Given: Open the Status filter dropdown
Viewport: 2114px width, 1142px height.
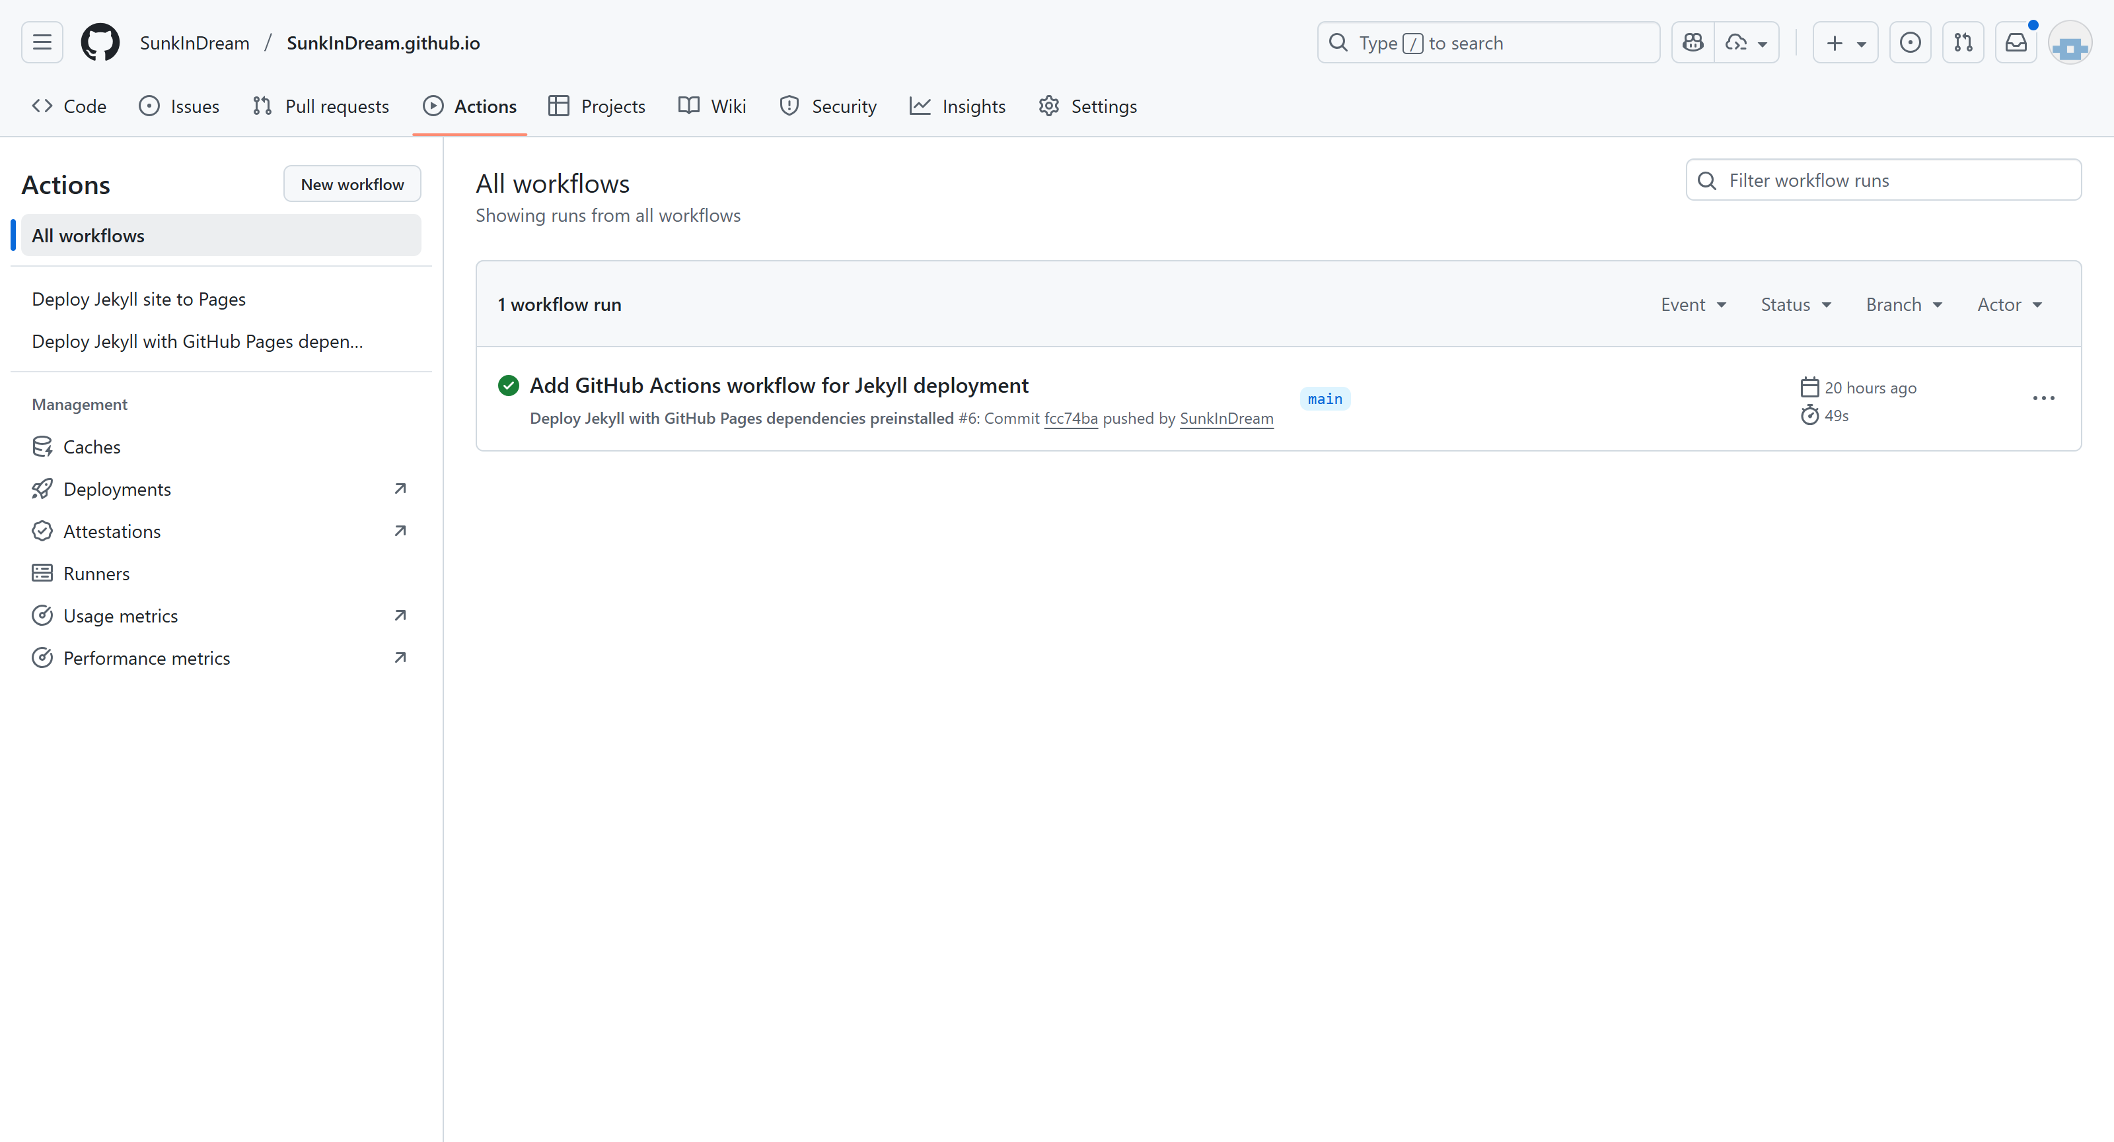Looking at the screenshot, I should pyautogui.click(x=1796, y=305).
